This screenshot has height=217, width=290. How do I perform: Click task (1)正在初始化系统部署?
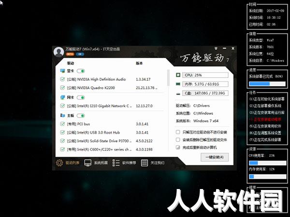point(267,99)
